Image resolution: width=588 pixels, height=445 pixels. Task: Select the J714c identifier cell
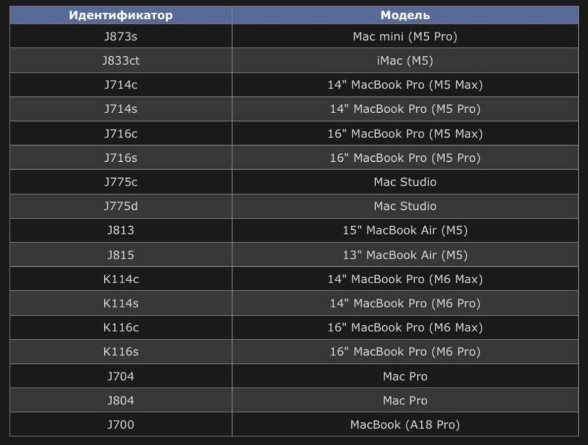pyautogui.click(x=121, y=85)
